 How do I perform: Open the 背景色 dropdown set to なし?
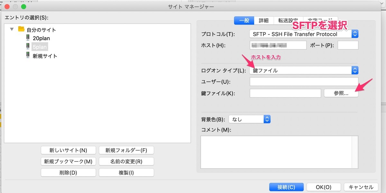click(x=249, y=119)
